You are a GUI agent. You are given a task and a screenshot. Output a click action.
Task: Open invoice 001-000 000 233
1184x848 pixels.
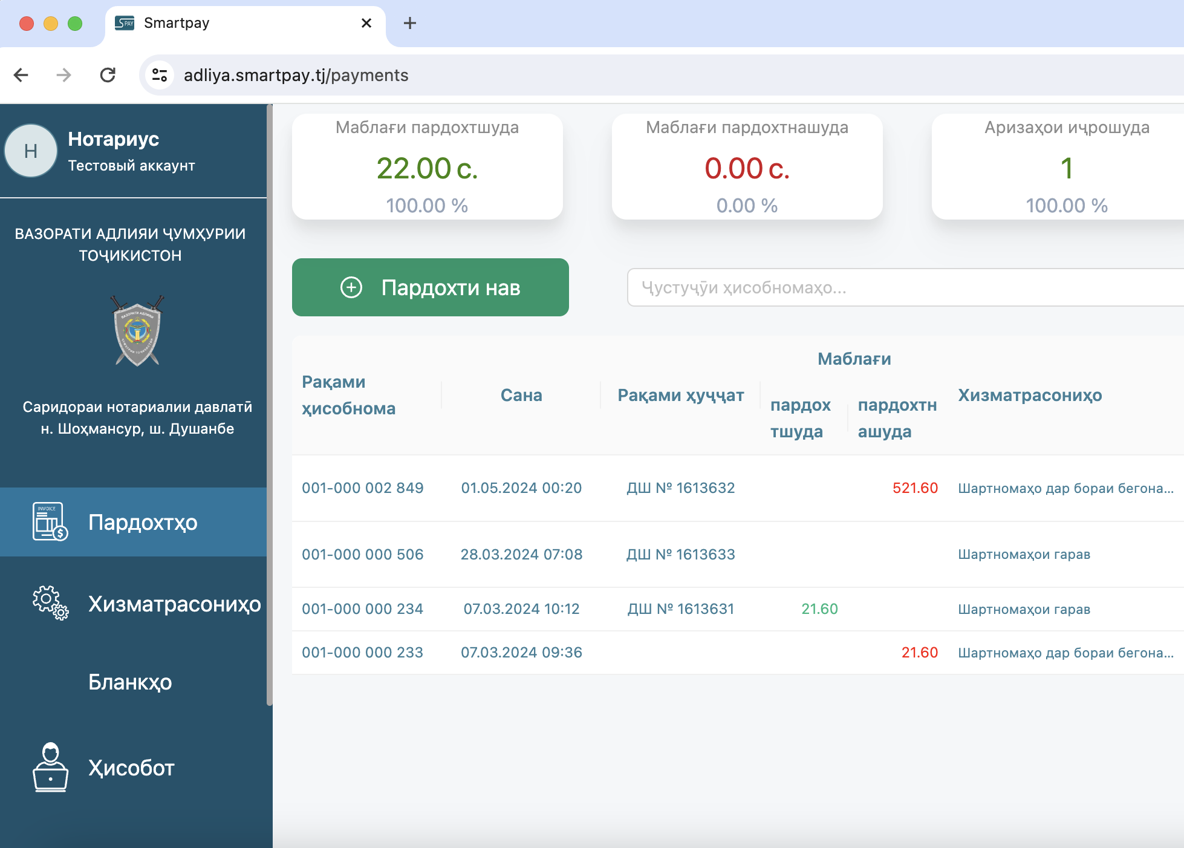pyautogui.click(x=362, y=653)
